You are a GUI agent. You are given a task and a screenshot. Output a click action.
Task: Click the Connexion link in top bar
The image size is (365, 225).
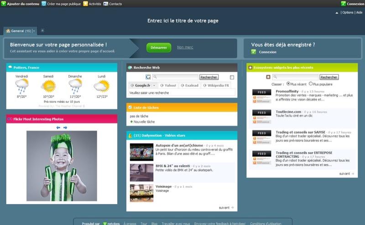(x=355, y=4)
